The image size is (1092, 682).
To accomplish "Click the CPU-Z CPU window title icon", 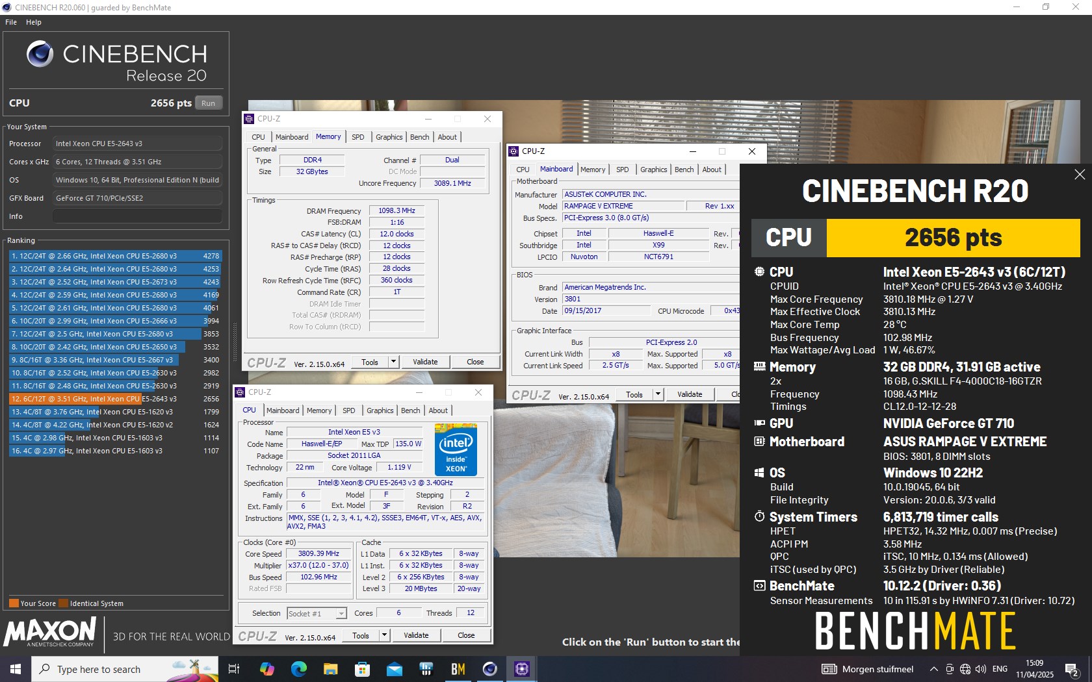I will point(240,392).
